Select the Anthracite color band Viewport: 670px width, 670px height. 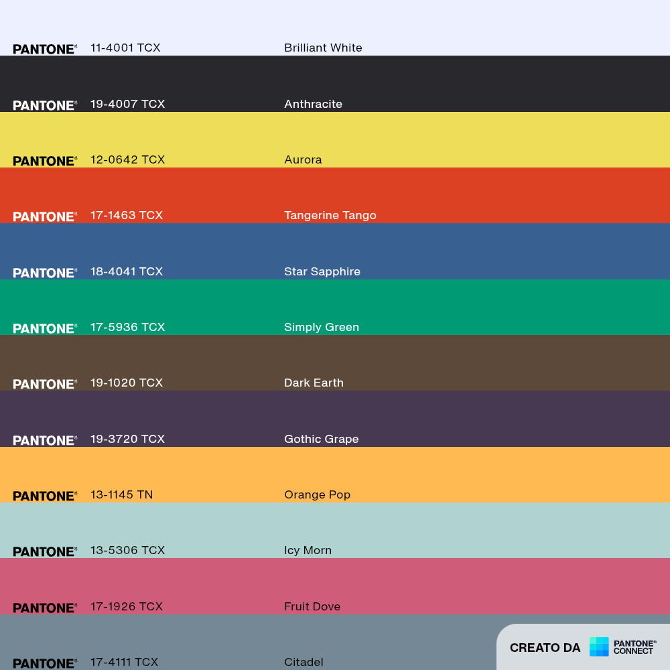point(335,84)
